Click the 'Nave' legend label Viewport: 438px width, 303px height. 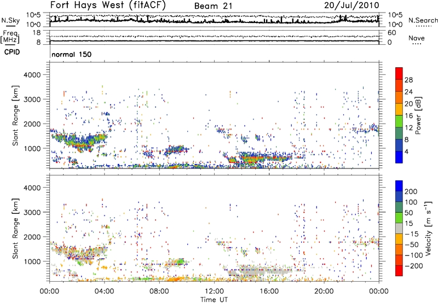(x=417, y=38)
